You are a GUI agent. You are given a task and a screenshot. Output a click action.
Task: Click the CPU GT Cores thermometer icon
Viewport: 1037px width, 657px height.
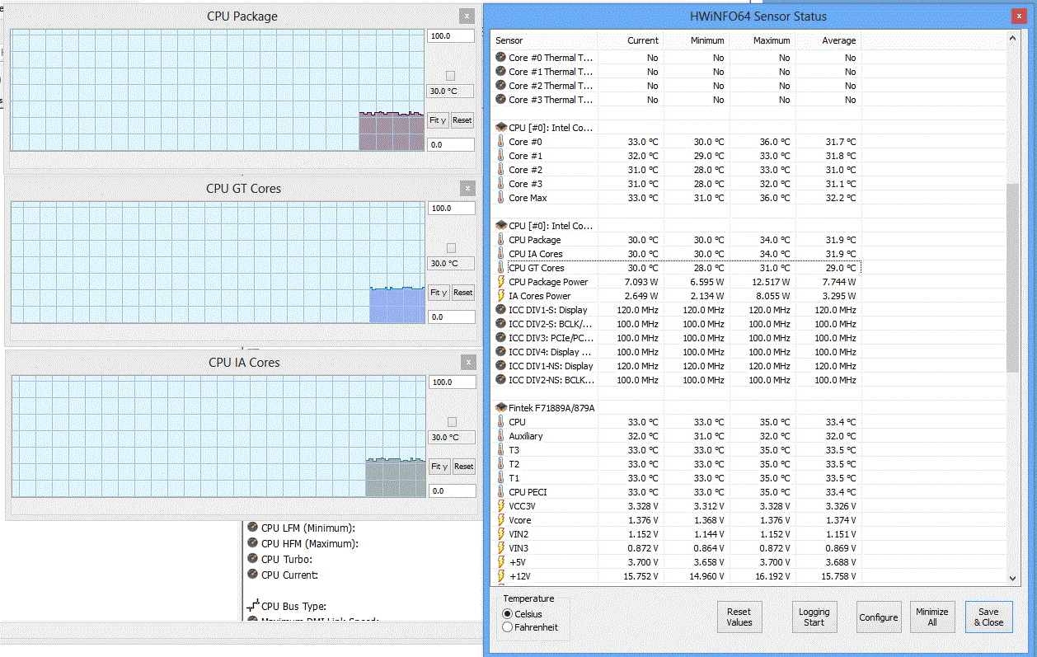500,268
